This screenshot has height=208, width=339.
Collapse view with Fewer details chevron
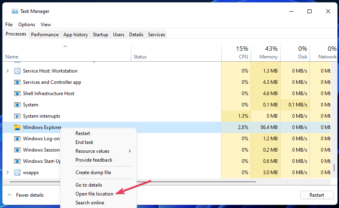10,195
